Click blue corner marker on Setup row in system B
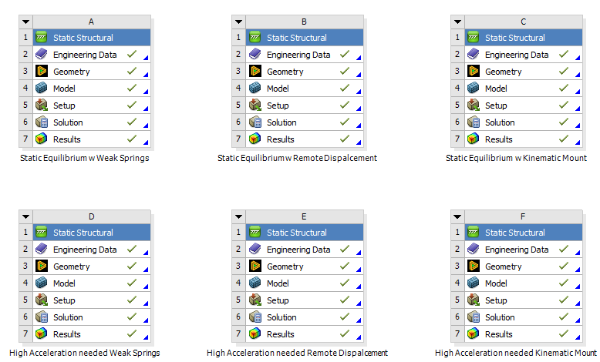Screen dimensions: 600x362 coord(359,109)
